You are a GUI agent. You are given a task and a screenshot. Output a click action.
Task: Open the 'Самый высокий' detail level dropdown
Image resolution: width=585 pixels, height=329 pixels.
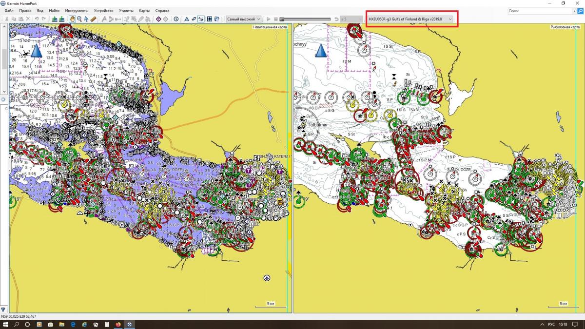click(244, 19)
